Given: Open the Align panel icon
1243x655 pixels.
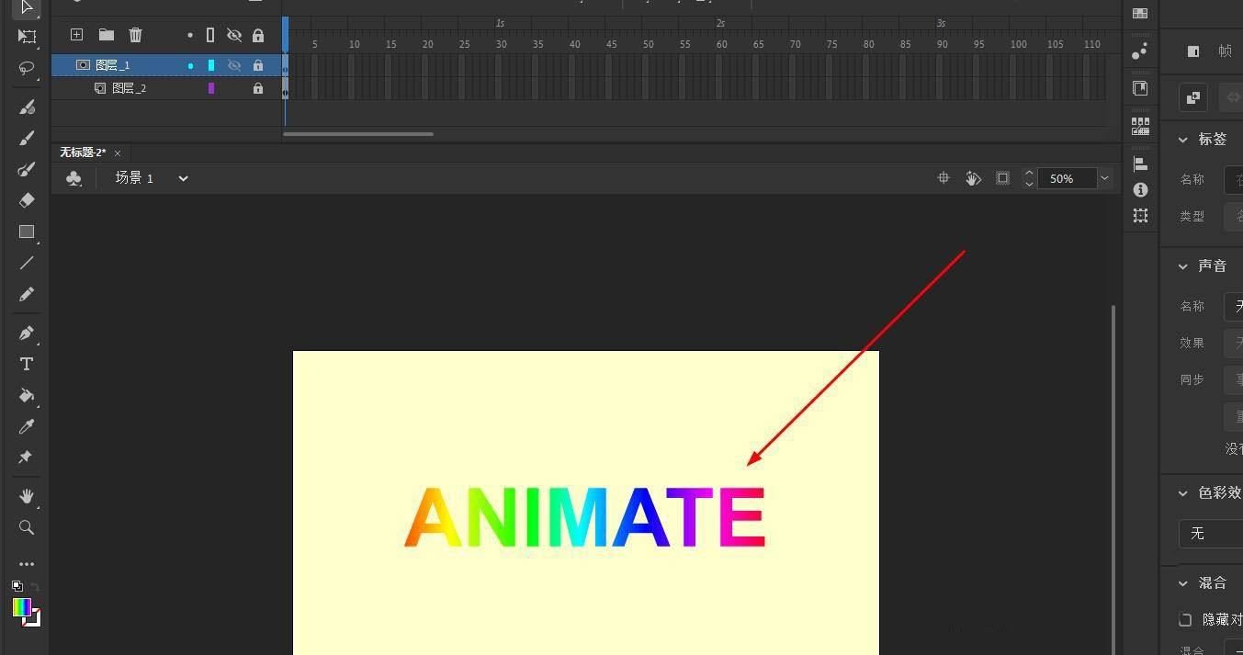Looking at the screenshot, I should pos(1140,164).
